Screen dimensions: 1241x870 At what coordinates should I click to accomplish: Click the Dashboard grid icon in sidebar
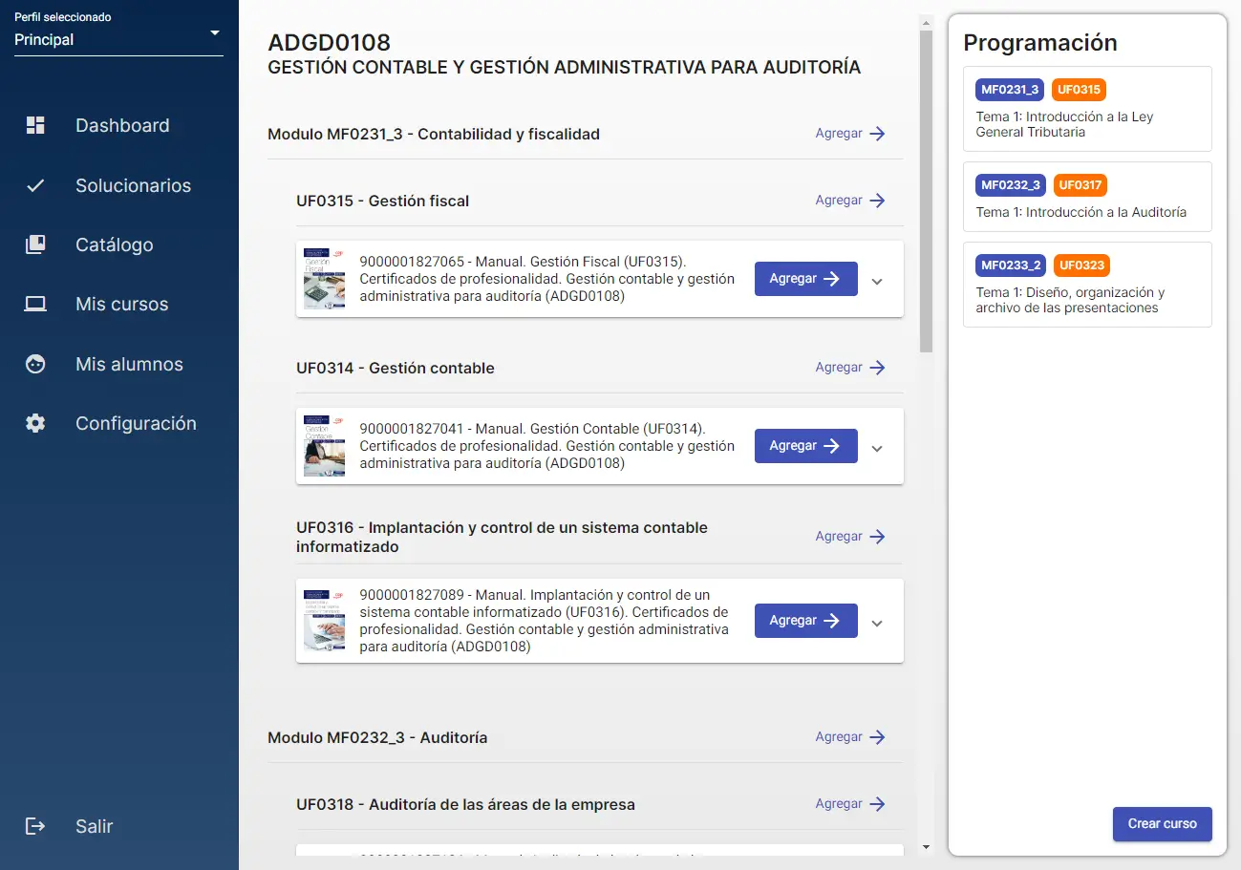(x=35, y=125)
